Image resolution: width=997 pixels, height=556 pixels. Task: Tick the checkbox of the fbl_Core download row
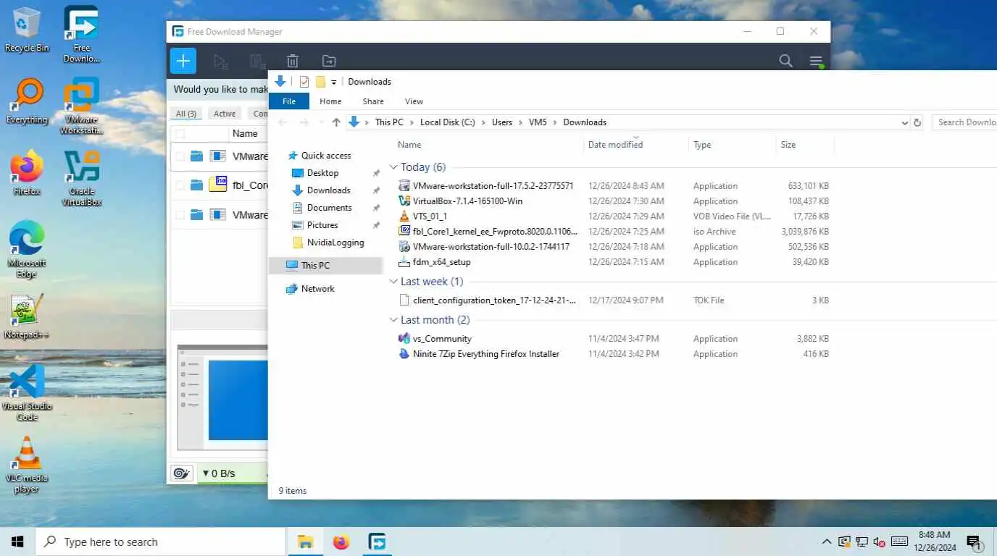tap(180, 185)
